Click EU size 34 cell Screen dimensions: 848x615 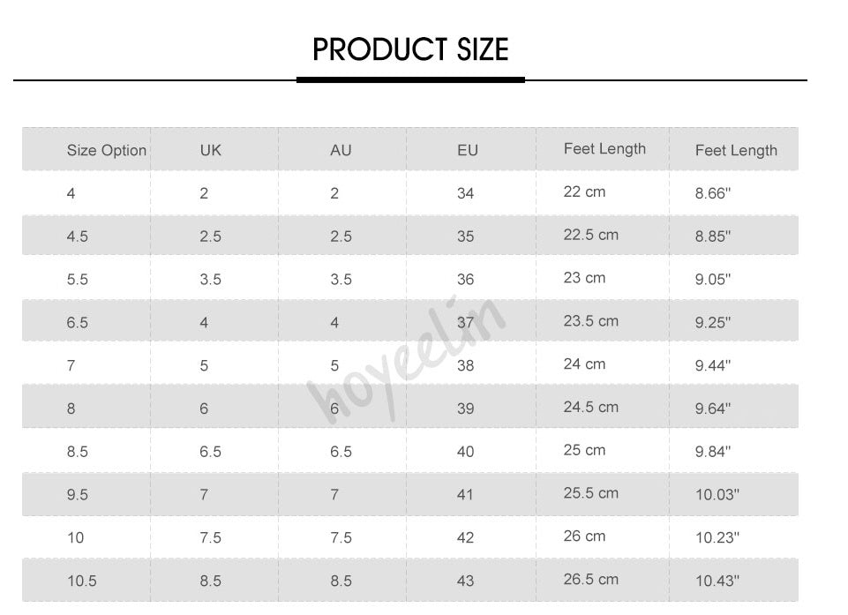(x=466, y=193)
